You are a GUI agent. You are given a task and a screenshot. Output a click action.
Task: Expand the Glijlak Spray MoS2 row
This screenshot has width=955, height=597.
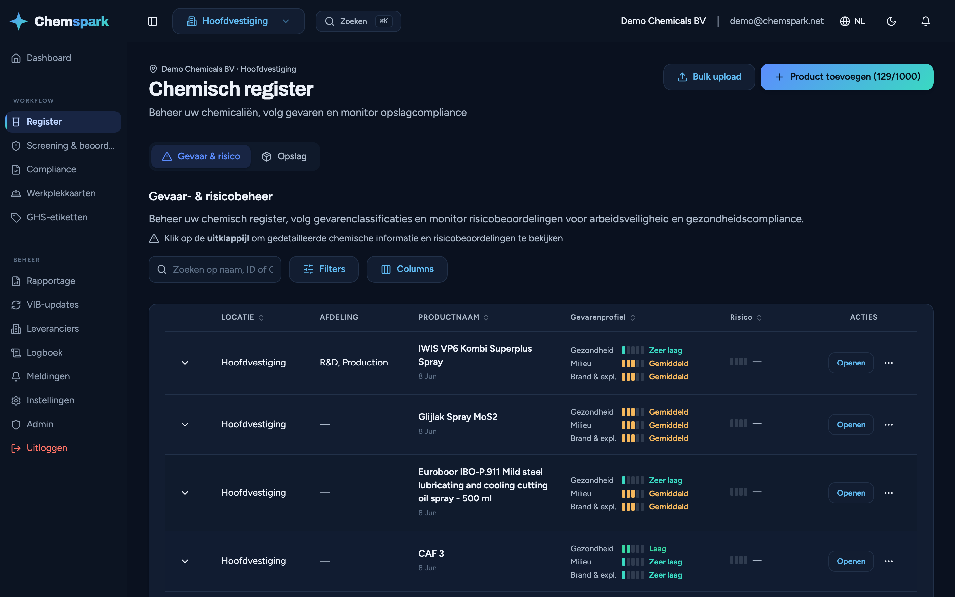[185, 425]
